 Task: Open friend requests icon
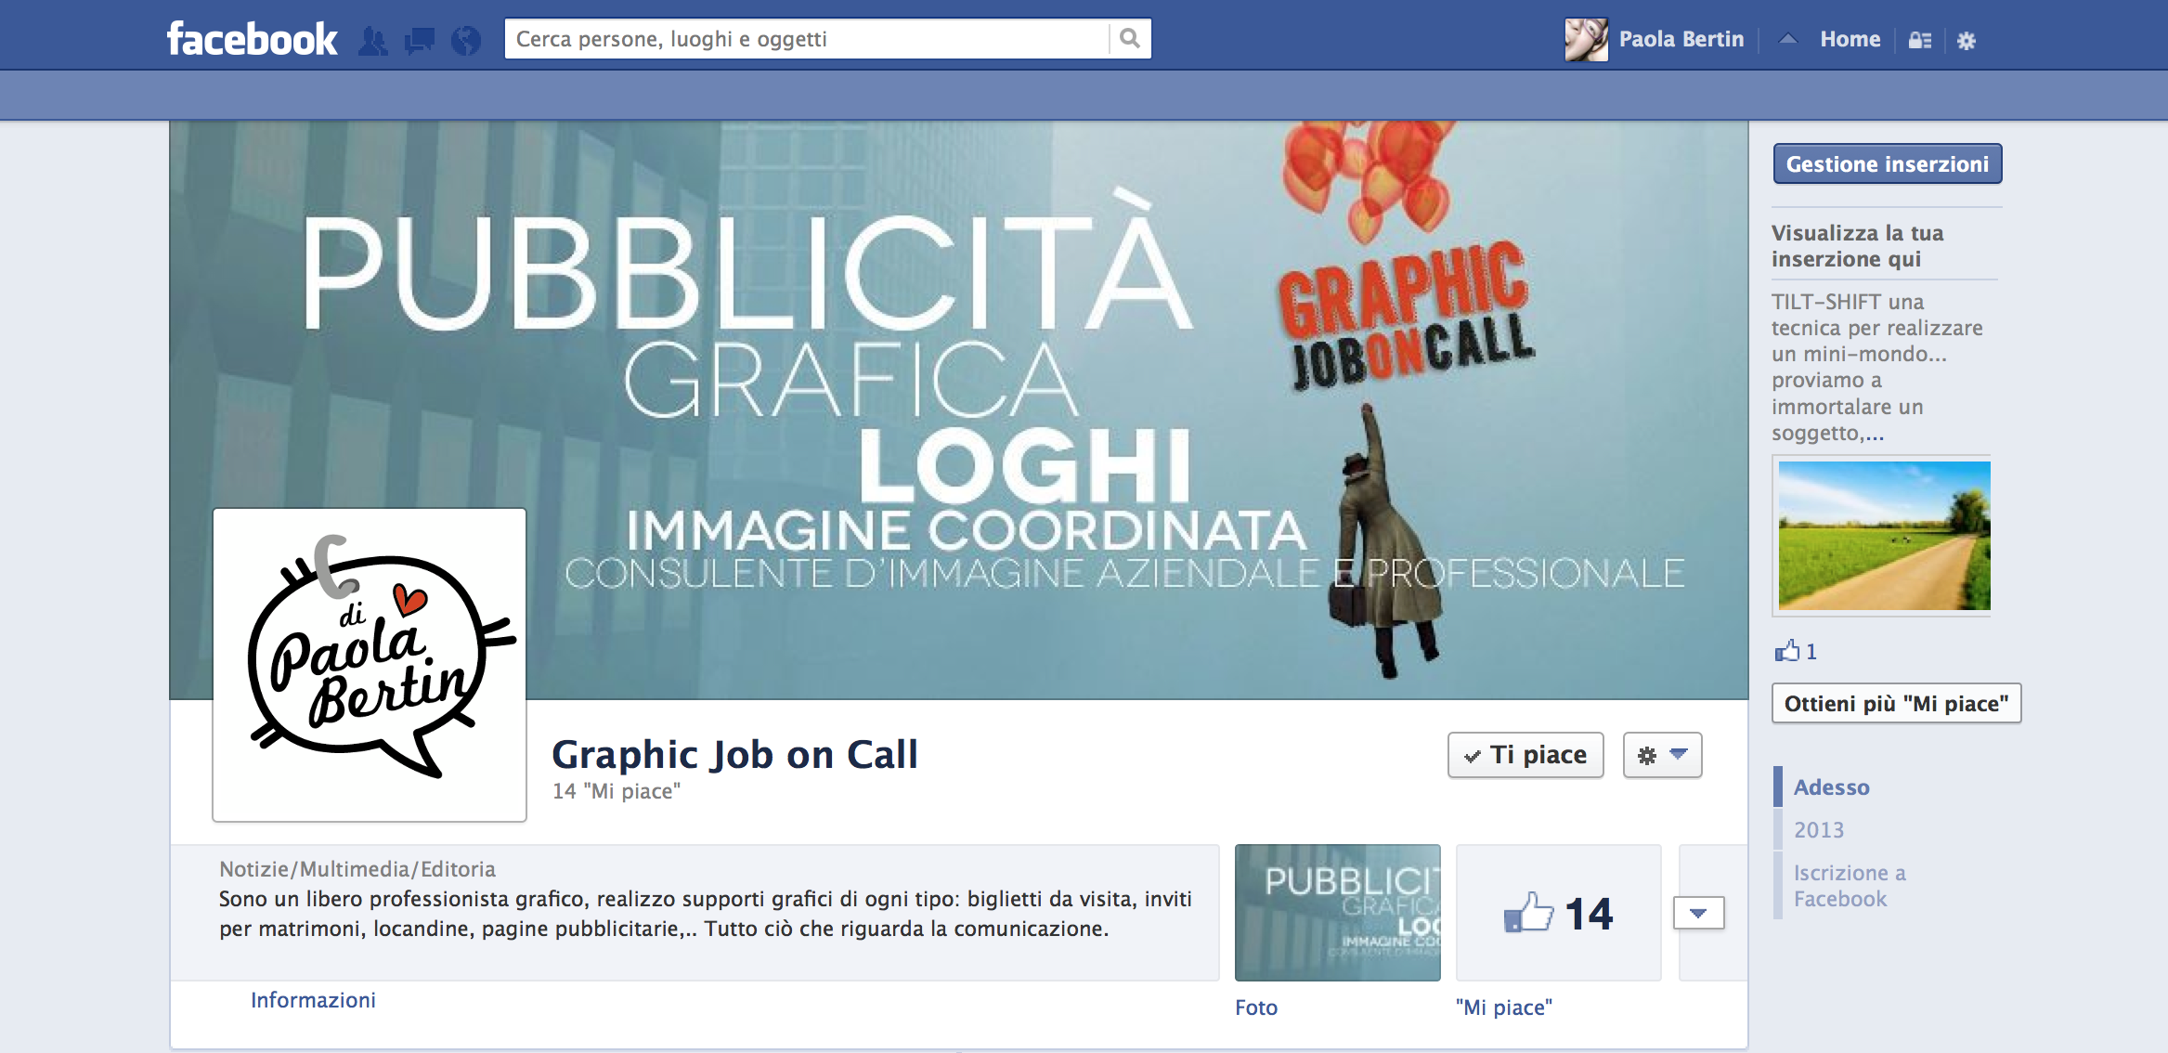tap(372, 40)
